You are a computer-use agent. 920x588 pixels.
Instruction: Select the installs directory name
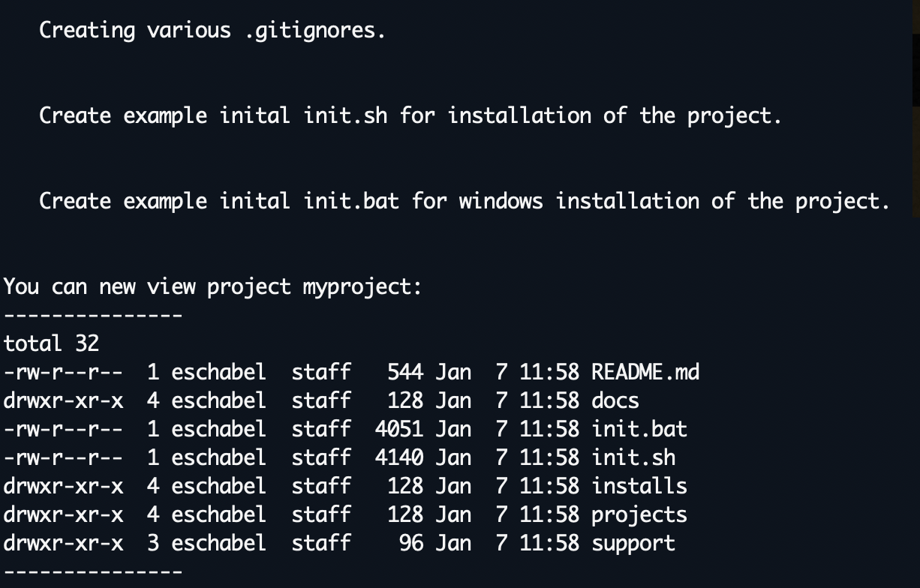point(639,486)
